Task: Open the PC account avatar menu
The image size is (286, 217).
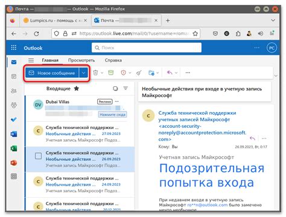Action: pos(272,48)
